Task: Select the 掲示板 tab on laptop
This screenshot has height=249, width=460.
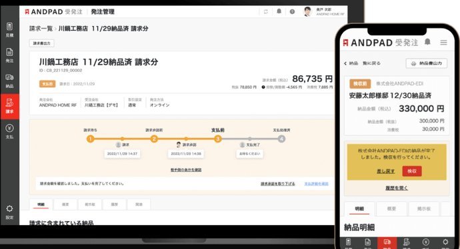Action: [90, 204]
